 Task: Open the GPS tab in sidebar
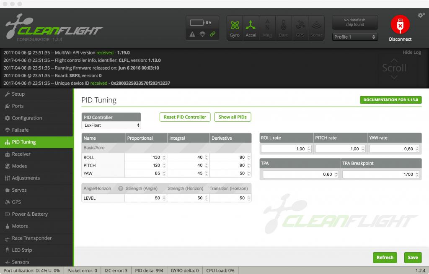[36, 202]
